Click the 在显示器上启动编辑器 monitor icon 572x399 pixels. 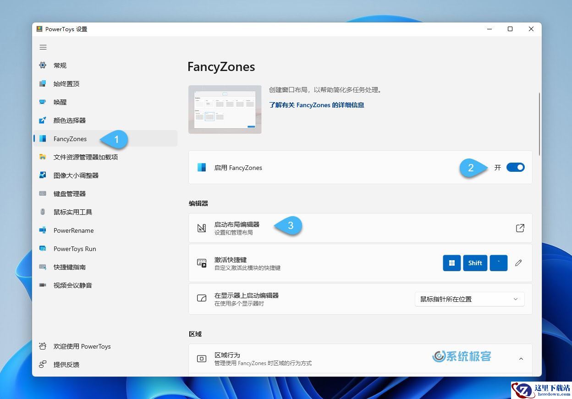202,298
